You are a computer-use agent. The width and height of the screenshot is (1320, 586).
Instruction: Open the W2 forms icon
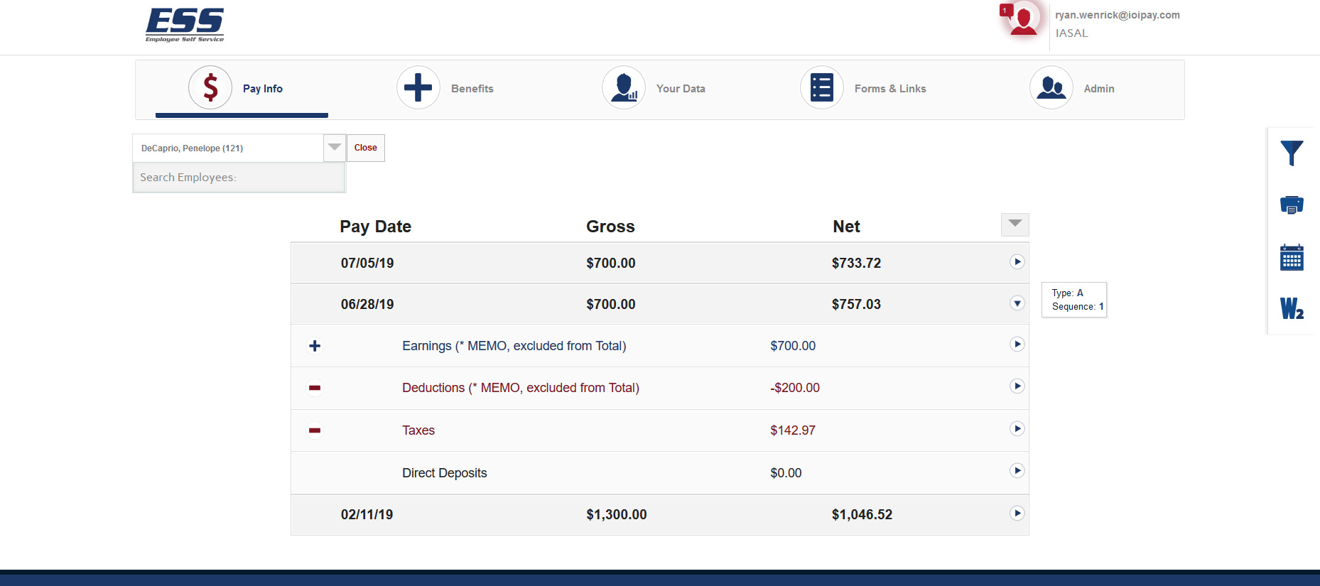1291,309
